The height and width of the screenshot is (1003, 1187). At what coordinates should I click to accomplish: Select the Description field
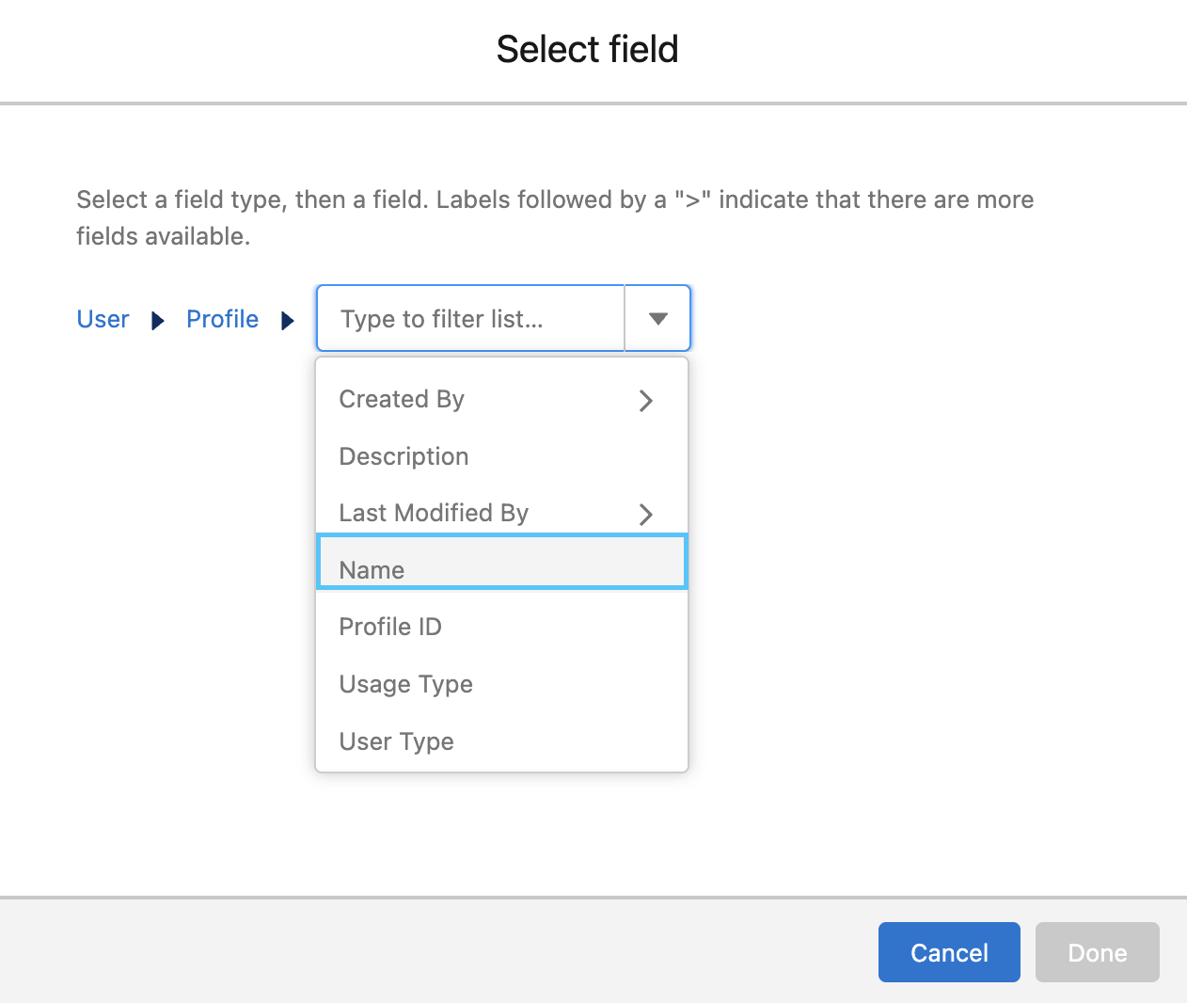(x=404, y=456)
